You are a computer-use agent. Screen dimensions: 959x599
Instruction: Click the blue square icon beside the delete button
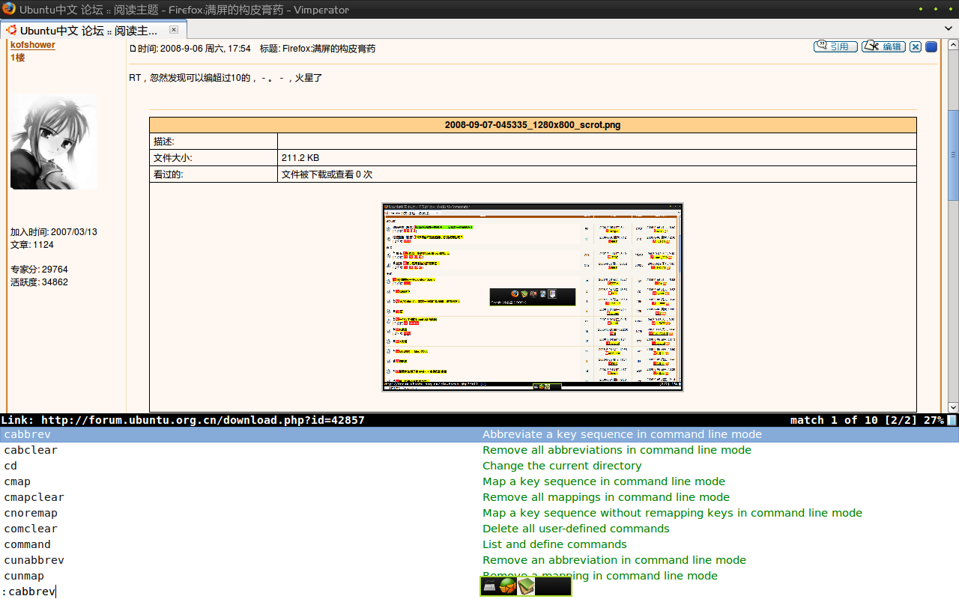931,47
